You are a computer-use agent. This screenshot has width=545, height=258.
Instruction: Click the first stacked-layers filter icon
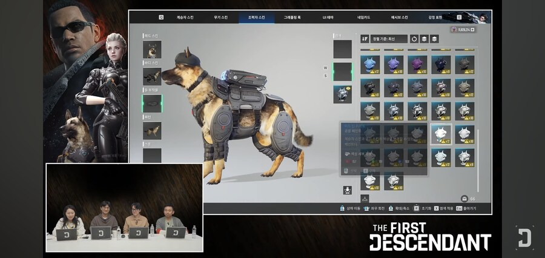[x=424, y=39]
